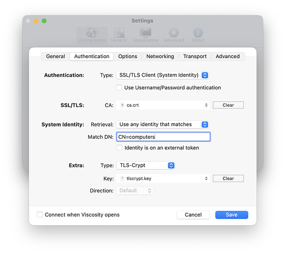Open the Appearance toolbar pane
This screenshot has width=285, height=255.
(145, 35)
